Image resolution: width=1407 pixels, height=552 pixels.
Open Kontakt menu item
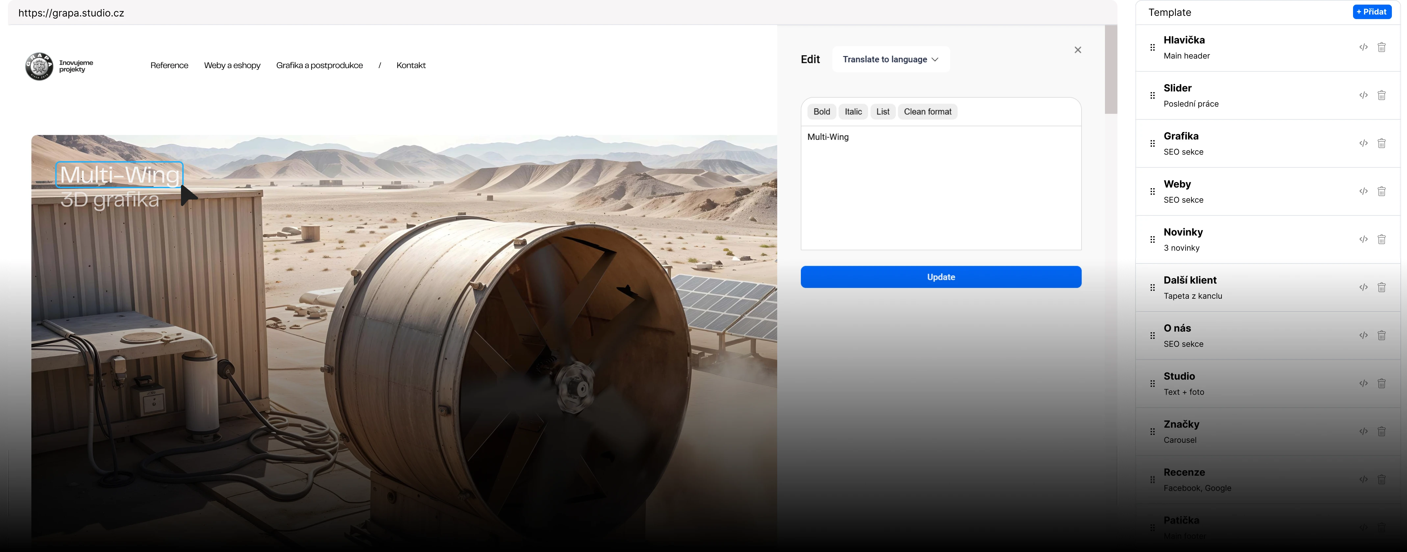point(411,65)
